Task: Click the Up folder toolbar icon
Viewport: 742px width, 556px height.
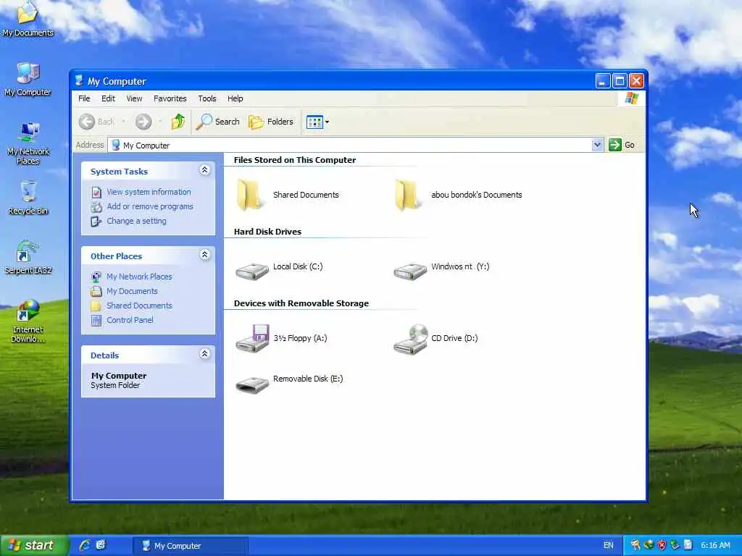Action: 178,122
